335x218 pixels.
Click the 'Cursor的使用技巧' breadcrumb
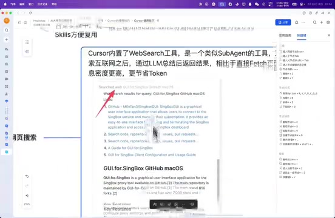click(x=118, y=21)
